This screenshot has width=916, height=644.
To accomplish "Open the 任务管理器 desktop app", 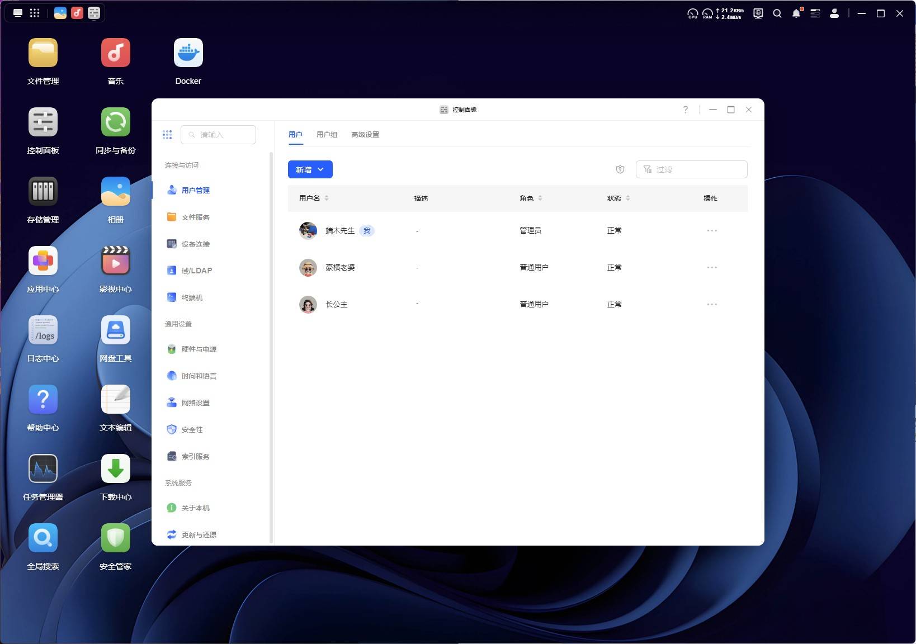I will 43,468.
